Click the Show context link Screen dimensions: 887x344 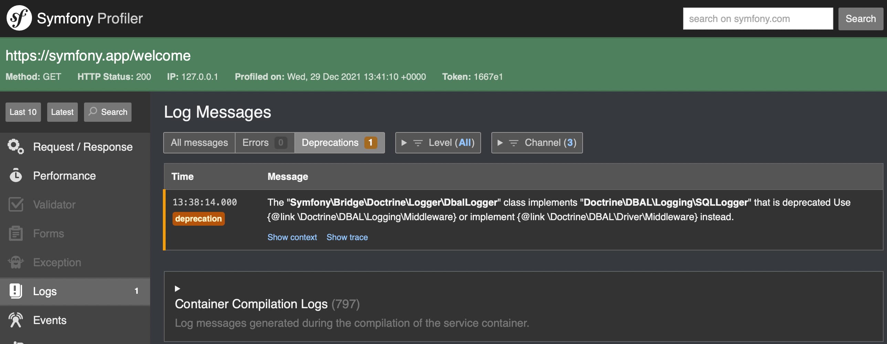(x=292, y=237)
